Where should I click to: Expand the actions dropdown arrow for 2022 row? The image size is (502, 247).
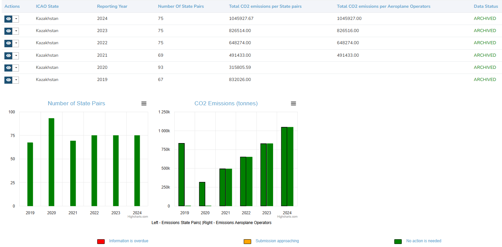click(16, 43)
